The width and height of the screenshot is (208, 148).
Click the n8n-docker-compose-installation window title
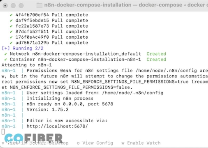(x=88, y=5)
